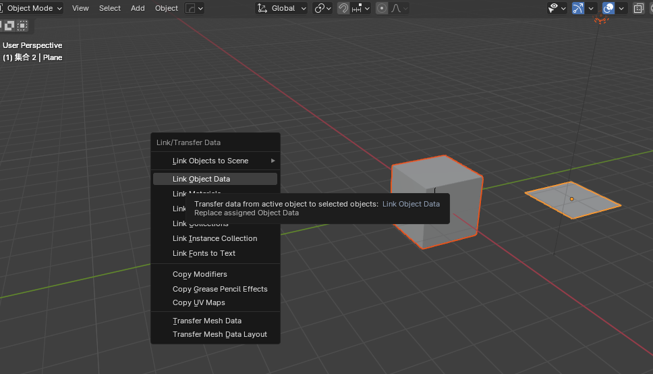The image size is (653, 374).
Task: Choose Copy UV Maps entry
Action: [x=215, y=302]
